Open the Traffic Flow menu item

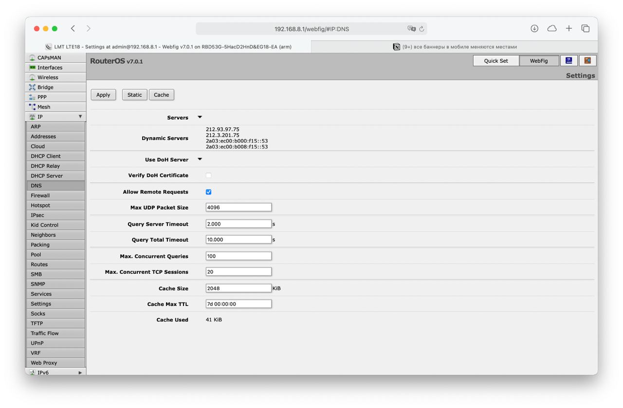click(x=55, y=333)
